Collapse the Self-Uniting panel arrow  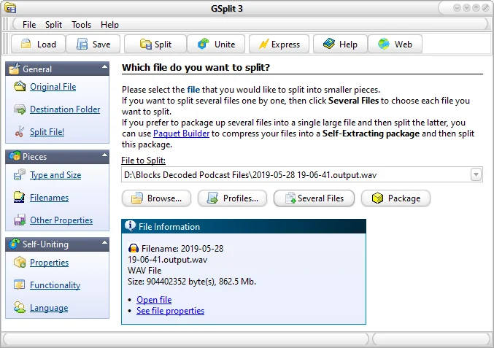point(104,242)
